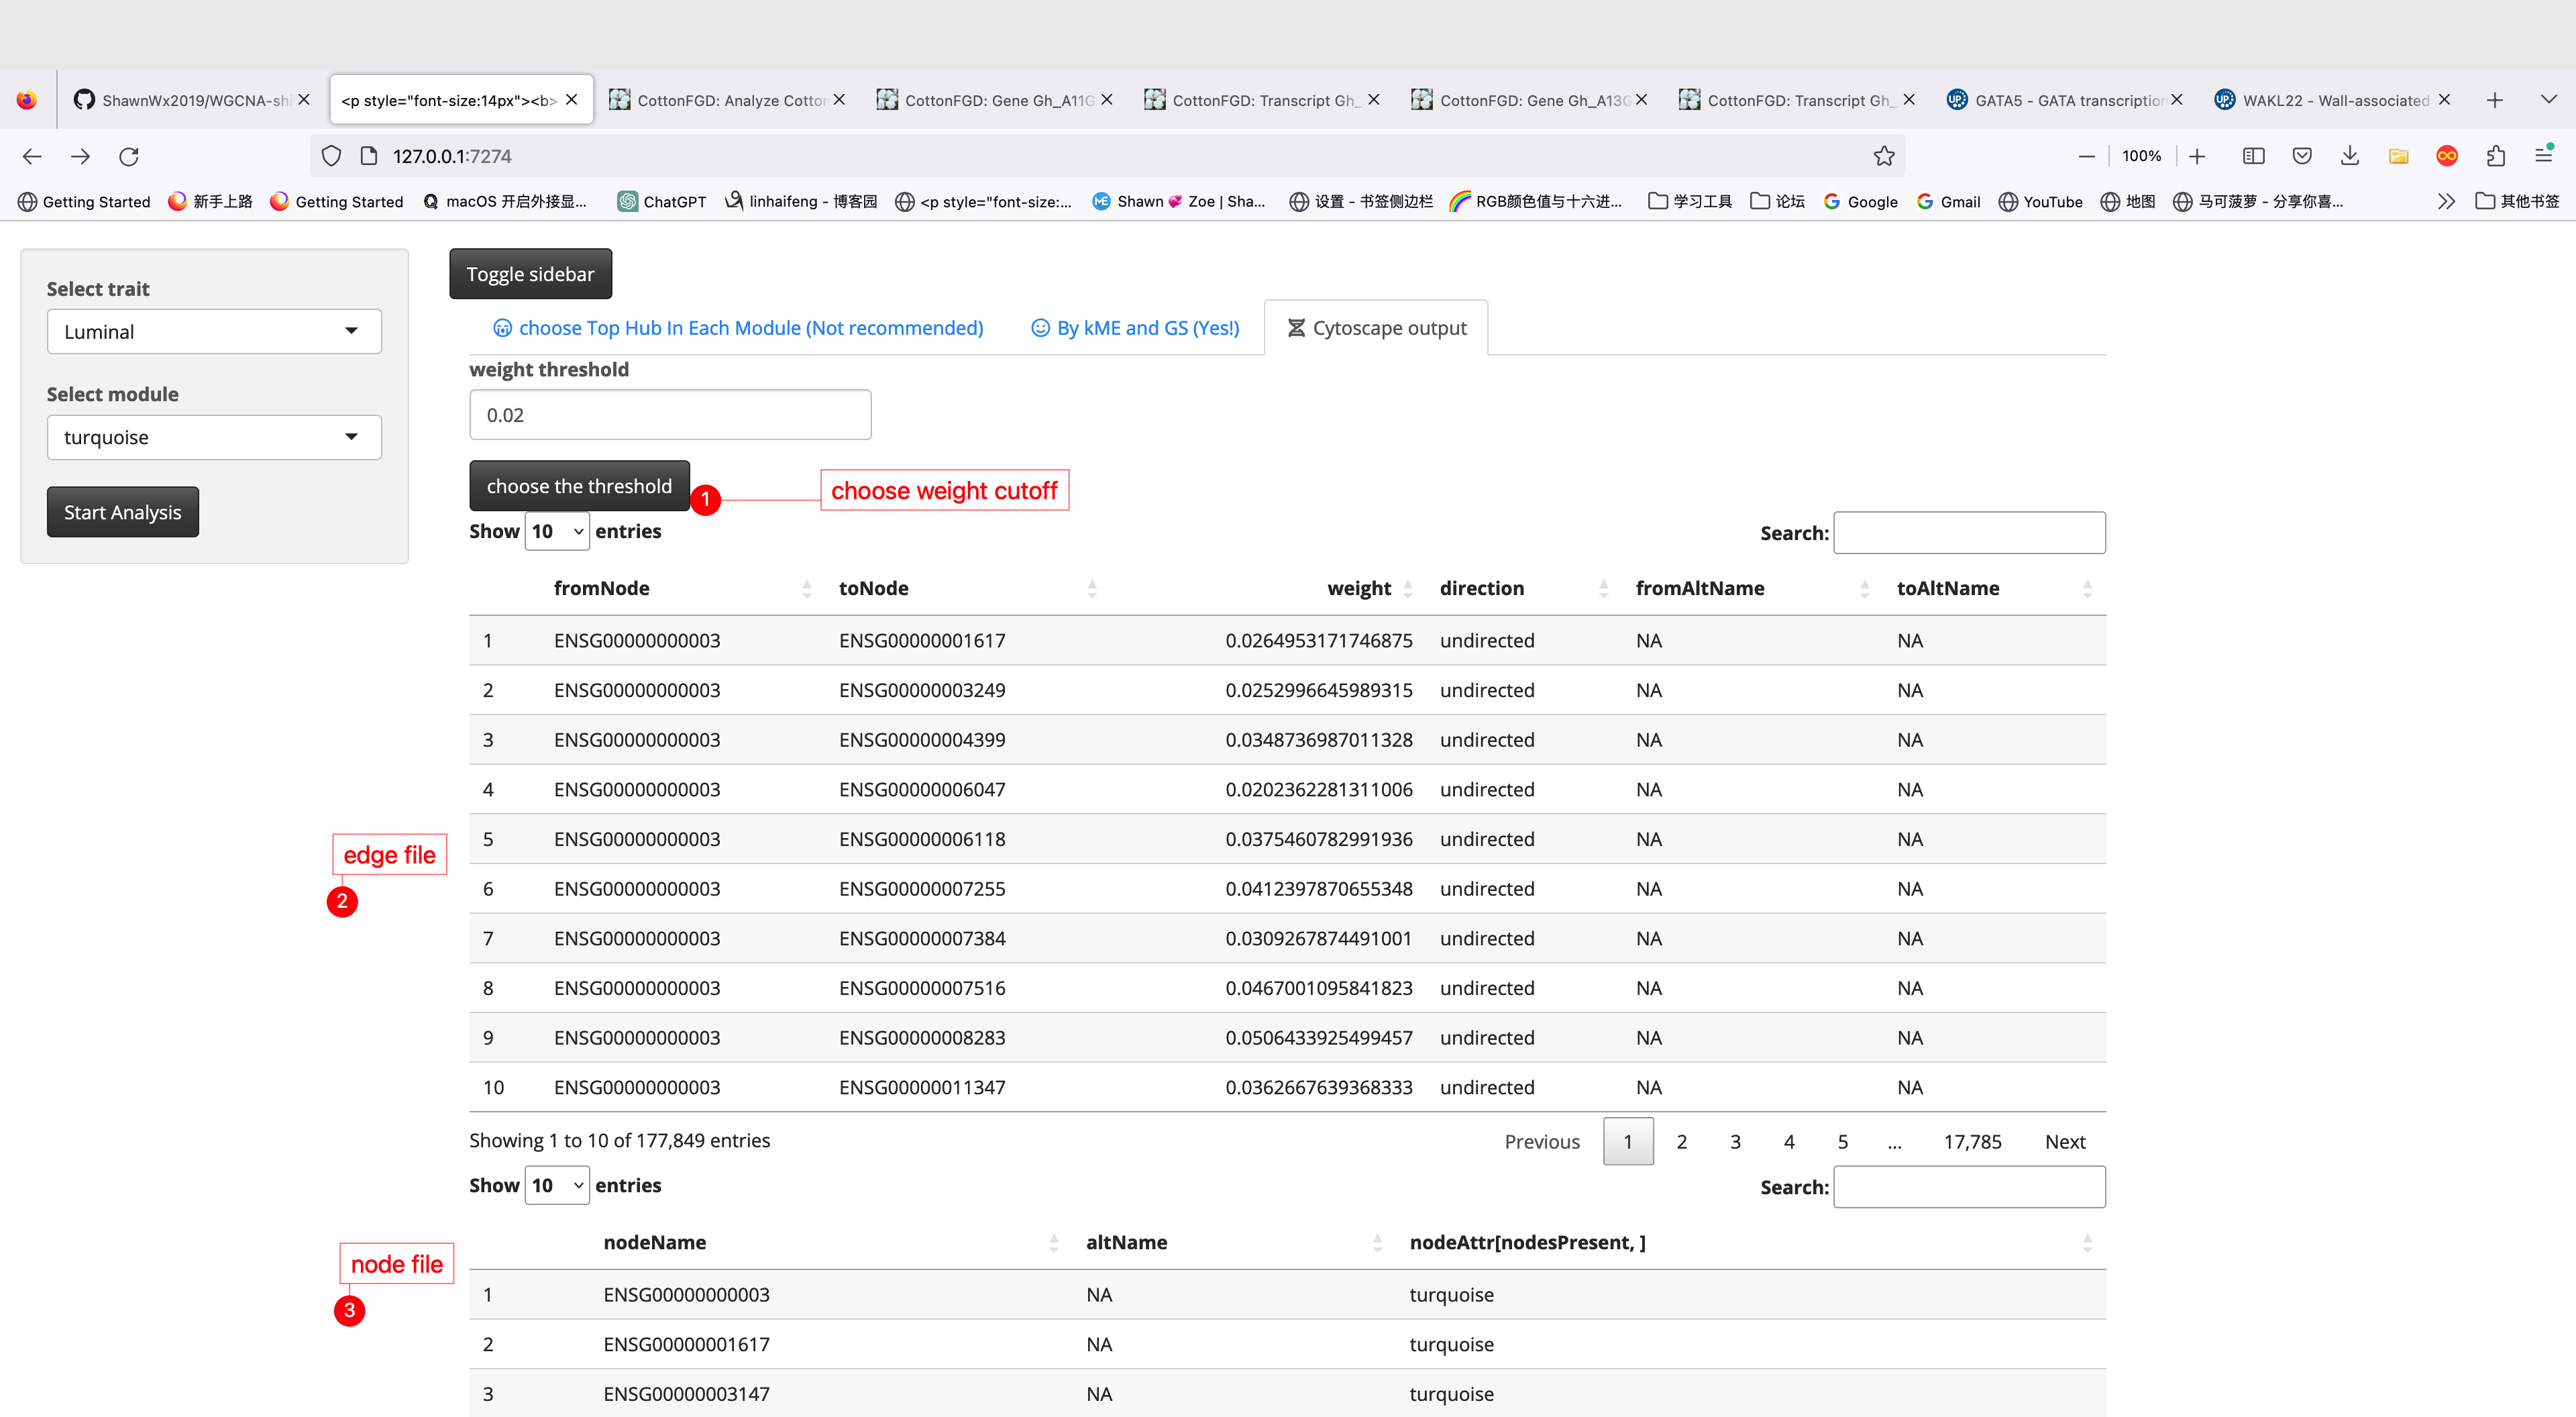2576x1417 pixels.
Task: Bookmark this page with star icon
Action: point(1883,156)
